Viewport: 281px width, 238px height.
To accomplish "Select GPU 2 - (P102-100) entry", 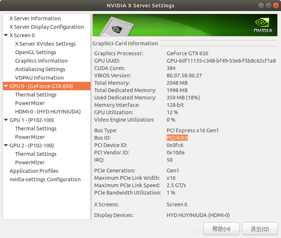I will tap(32, 146).
